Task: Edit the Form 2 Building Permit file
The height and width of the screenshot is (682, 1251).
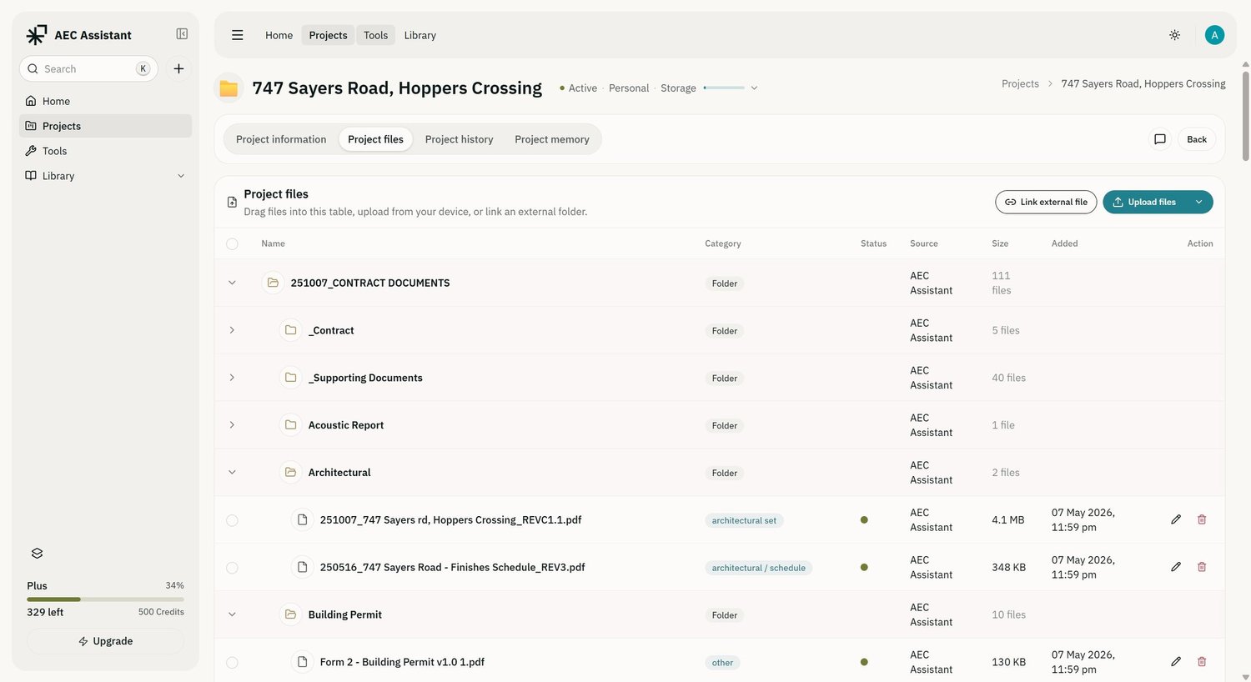Action: pyautogui.click(x=1176, y=662)
